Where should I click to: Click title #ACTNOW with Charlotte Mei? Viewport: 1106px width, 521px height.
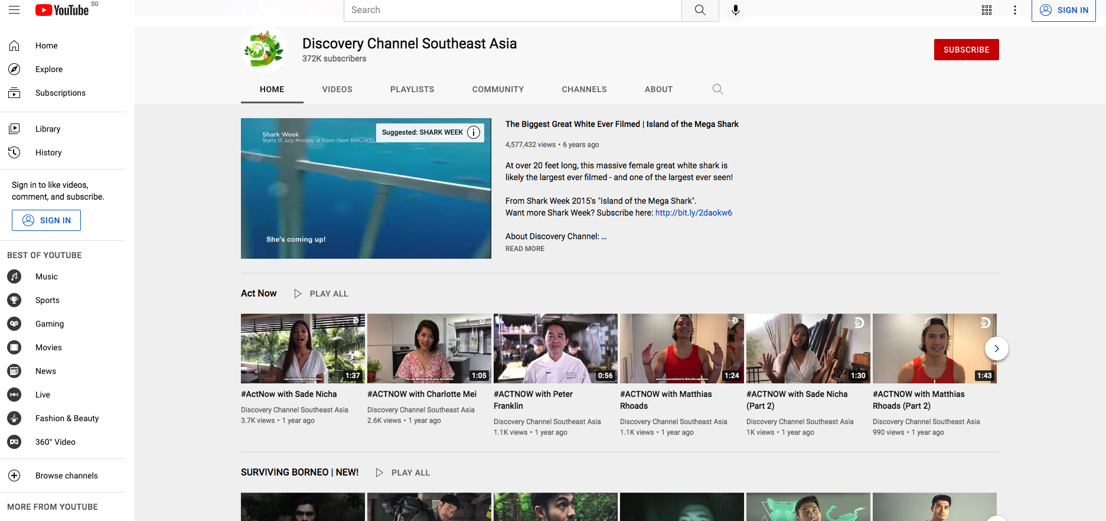(x=422, y=394)
